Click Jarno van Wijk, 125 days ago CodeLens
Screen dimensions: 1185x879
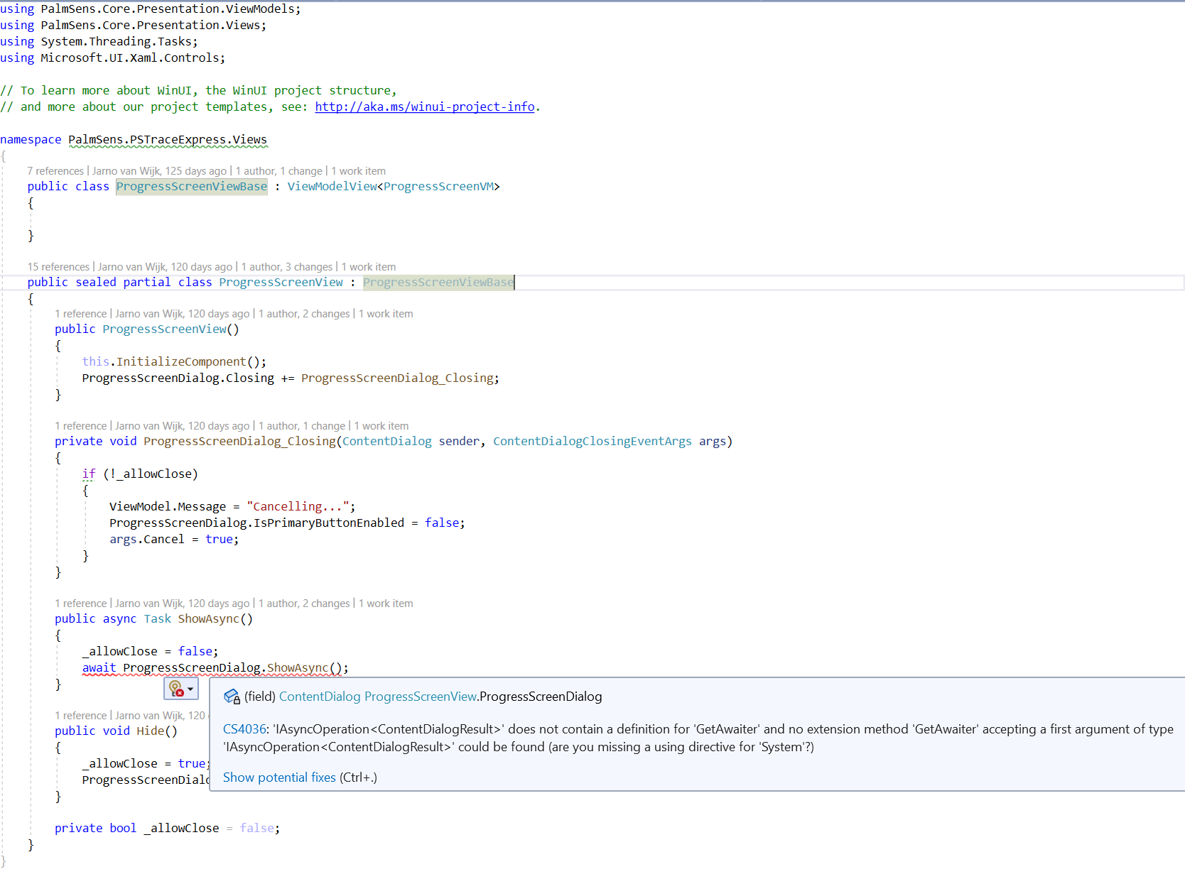[x=160, y=170]
